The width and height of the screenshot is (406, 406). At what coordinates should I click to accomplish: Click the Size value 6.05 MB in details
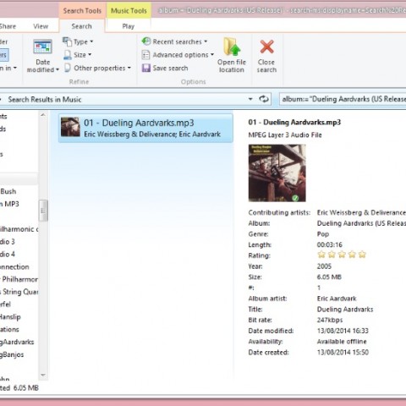pyautogui.click(x=329, y=277)
